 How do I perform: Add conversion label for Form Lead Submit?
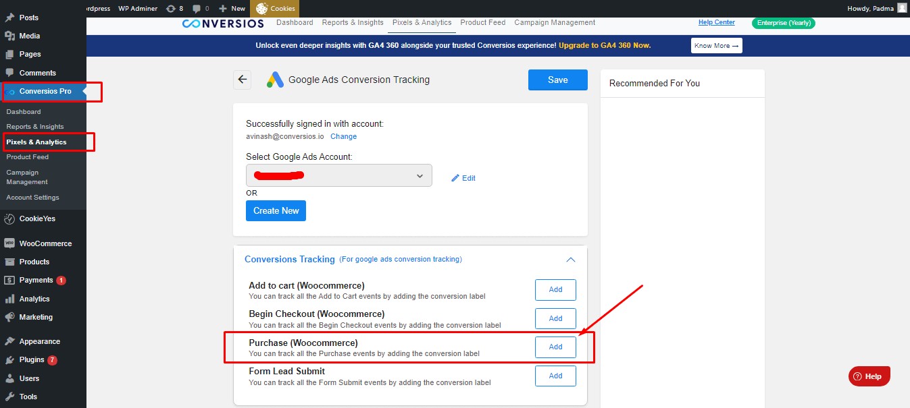555,376
